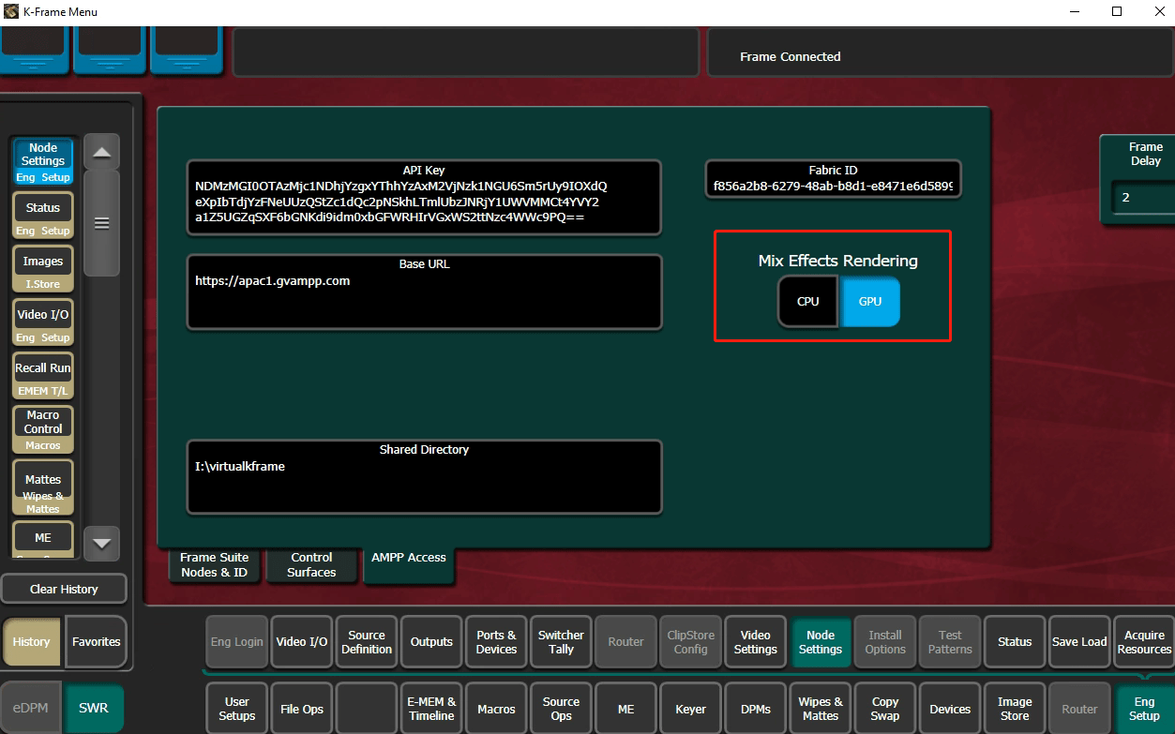The image size is (1175, 734).
Task: Open ME menu in bottom row
Action: (625, 709)
